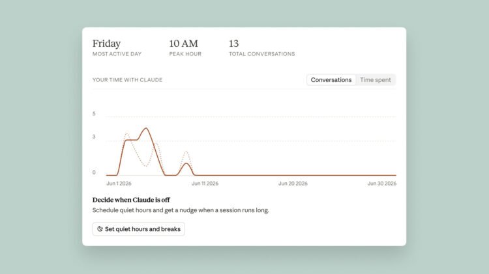Click the moon icon on quiet hours button

pos(100,229)
